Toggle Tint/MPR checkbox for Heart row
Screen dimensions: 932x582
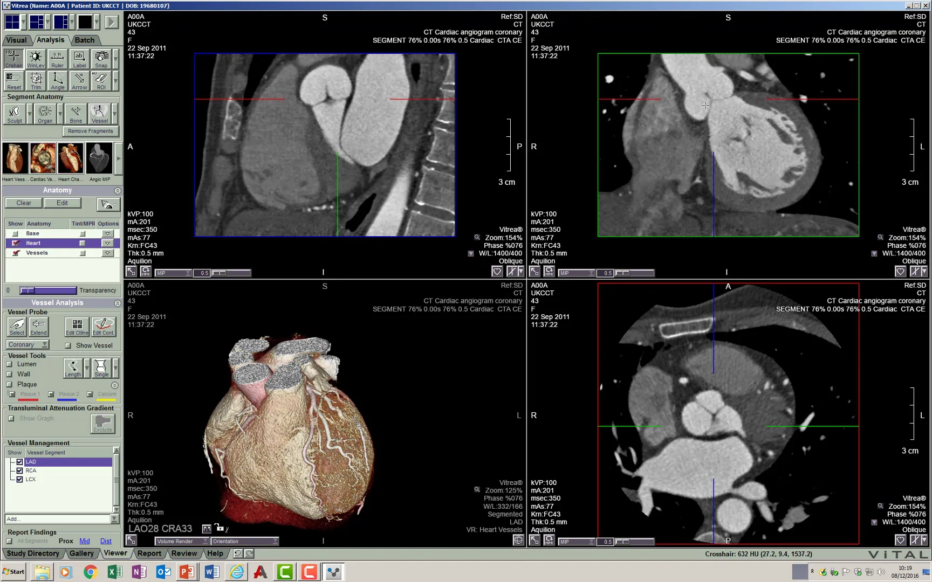83,244
